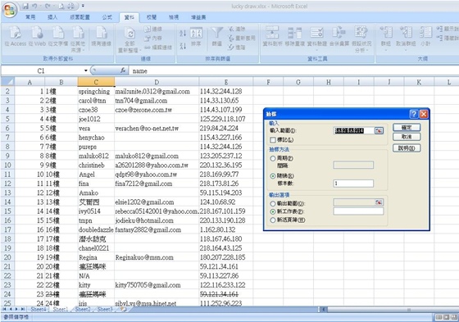
Task: Select the 隨機 random radio button
Action: (273, 176)
